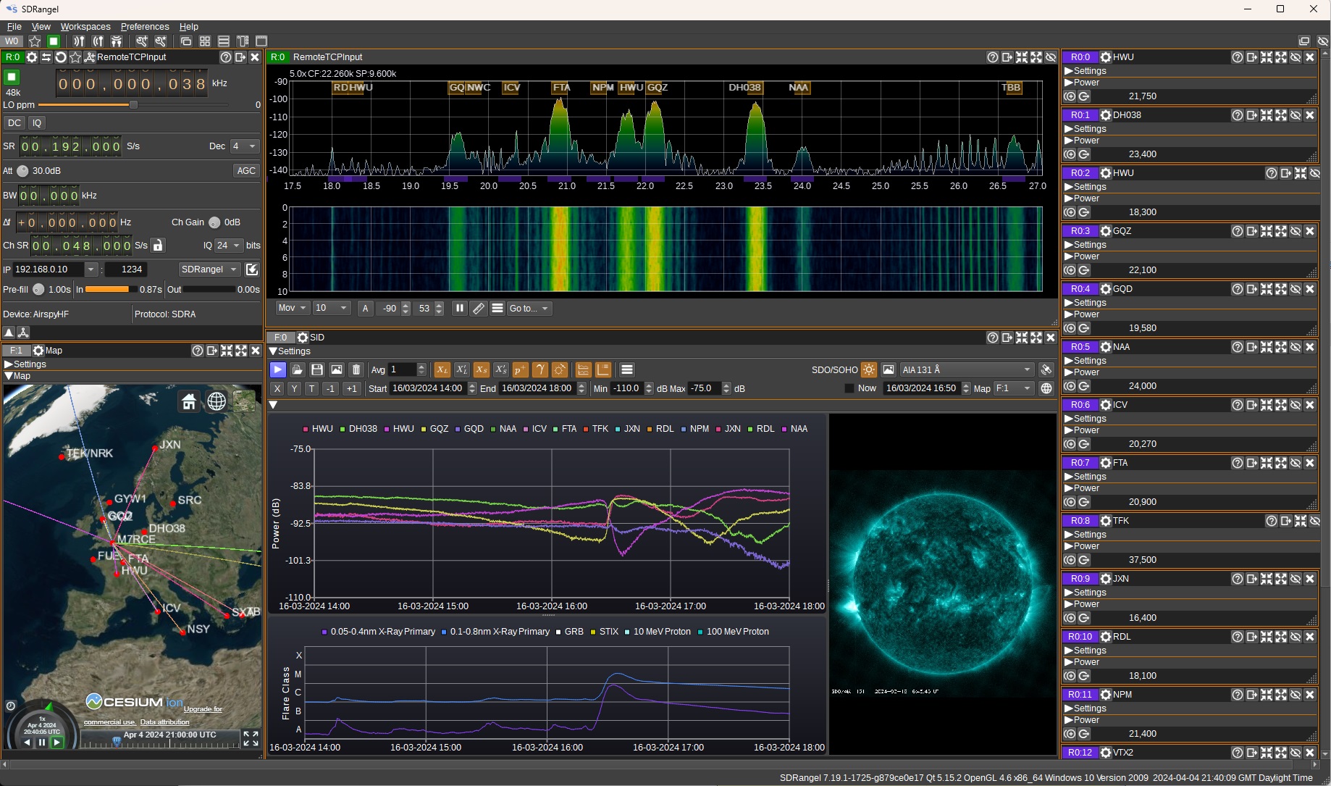
Task: Clear SID data with trash icon
Action: click(356, 370)
